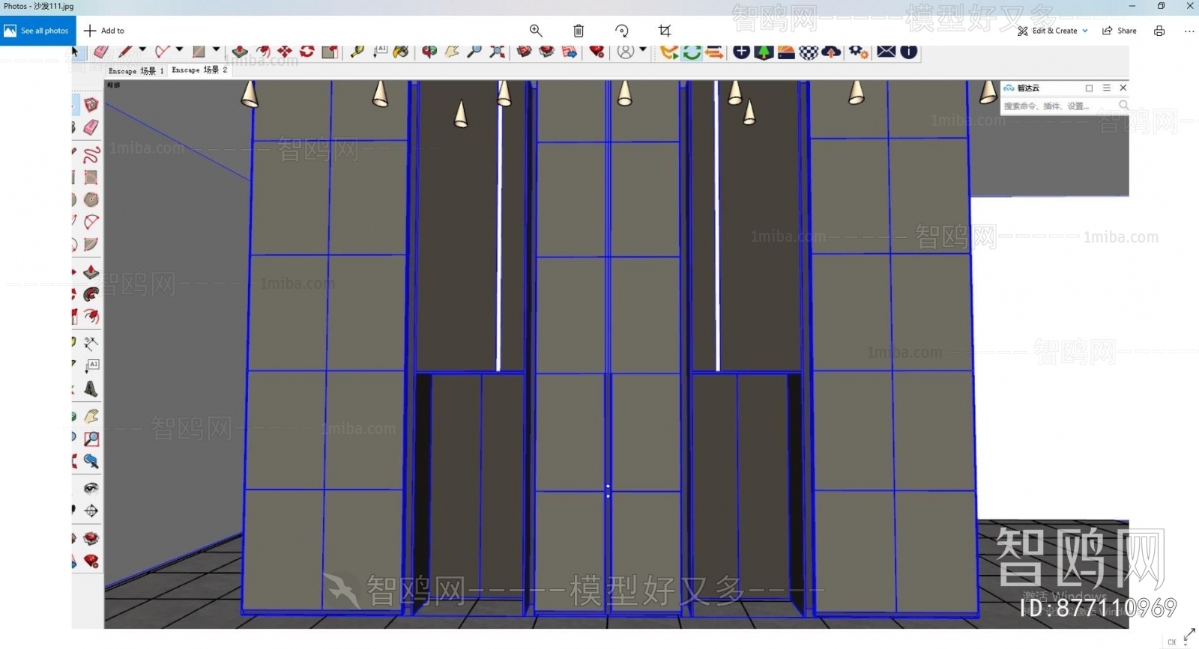Activate the Push/Pull tool

pos(240,52)
